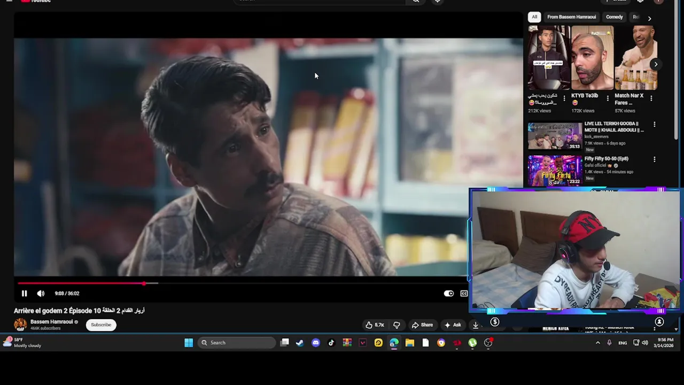Click the voice search microphone icon
Screen dimensions: 684x385
tap(437, 2)
